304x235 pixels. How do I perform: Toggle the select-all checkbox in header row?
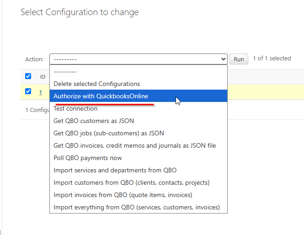coord(28,76)
